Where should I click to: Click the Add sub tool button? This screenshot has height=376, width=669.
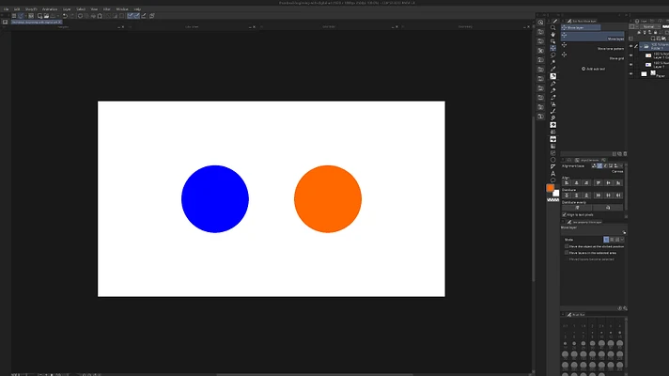click(x=593, y=69)
